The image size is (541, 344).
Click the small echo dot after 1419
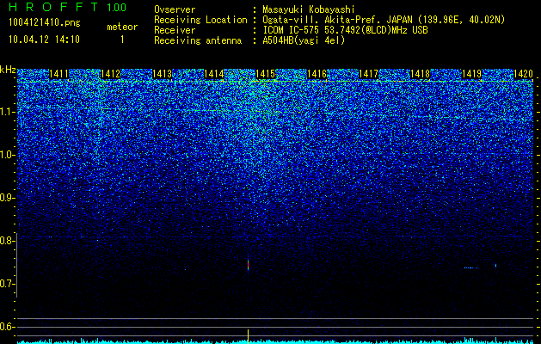coord(495,266)
